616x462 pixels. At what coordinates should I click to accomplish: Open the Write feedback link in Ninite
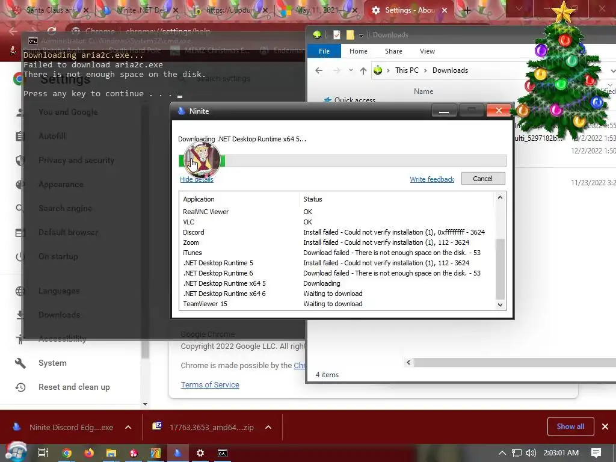coord(432,179)
